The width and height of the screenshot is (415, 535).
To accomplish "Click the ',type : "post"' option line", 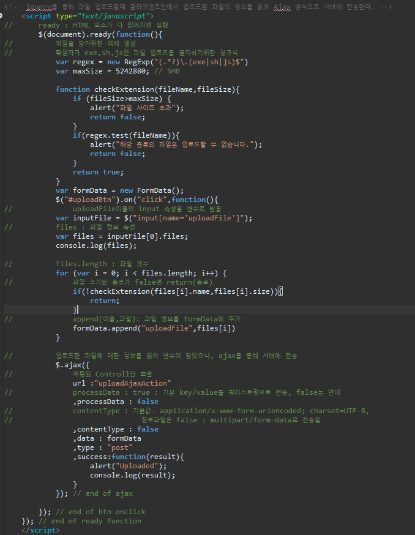I will pos(103,448).
